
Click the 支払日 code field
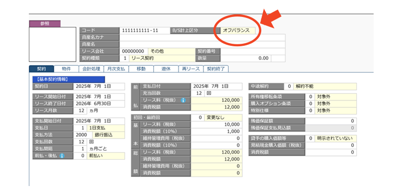(x=80, y=128)
